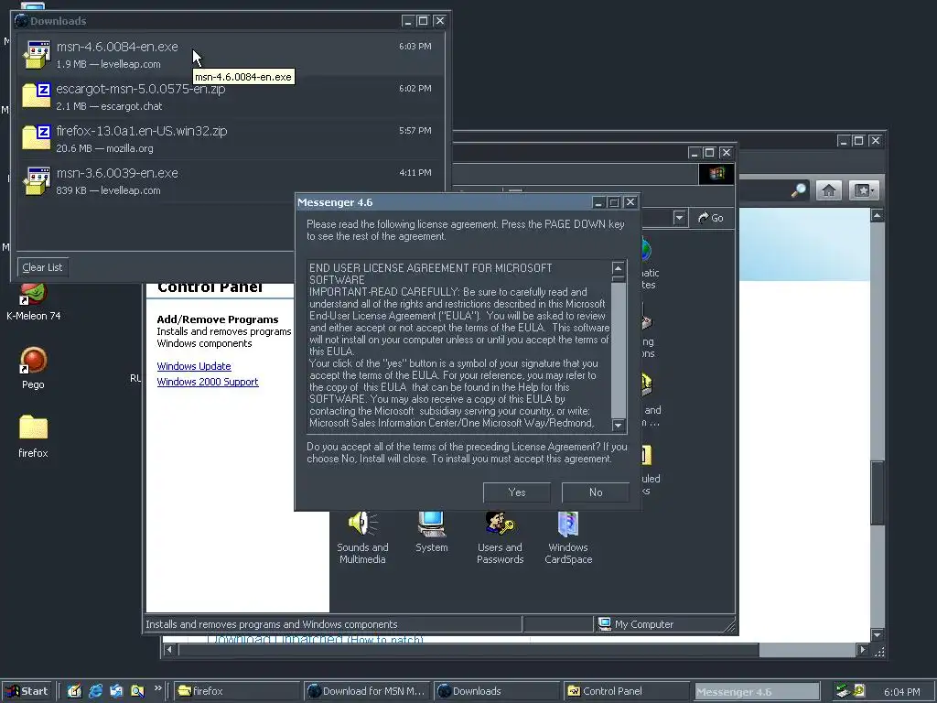Image resolution: width=937 pixels, height=703 pixels.
Task: Open the Windows 2000 Support link
Action: (208, 382)
